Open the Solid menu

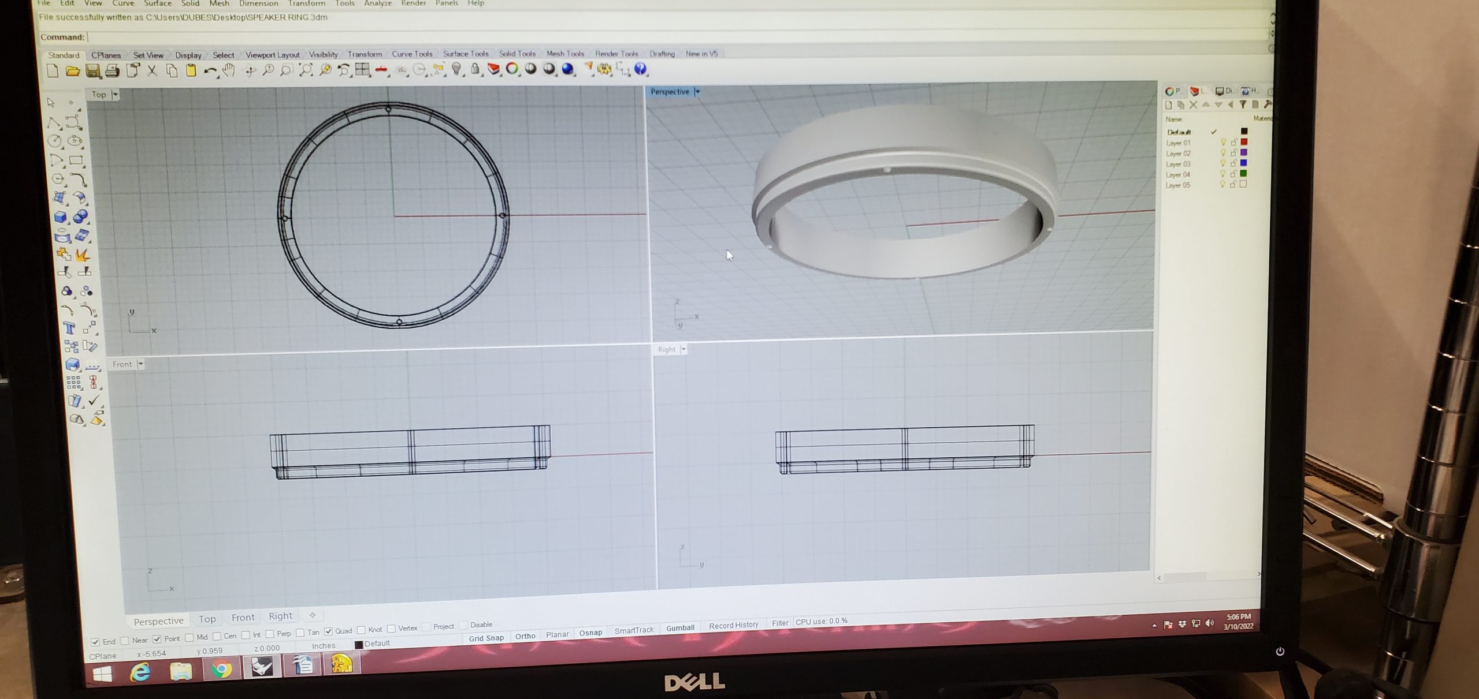coord(190,3)
